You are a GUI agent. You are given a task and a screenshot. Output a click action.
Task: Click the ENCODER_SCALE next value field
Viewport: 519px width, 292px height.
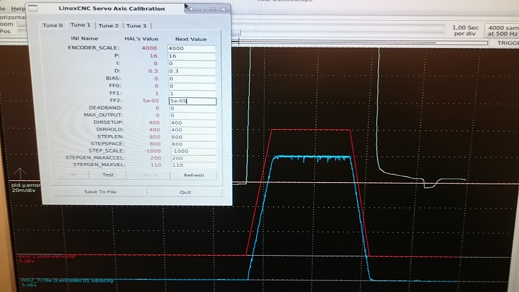191,48
